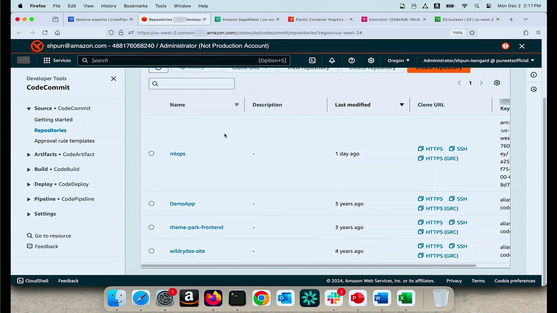The width and height of the screenshot is (557, 313).
Task: Click the repository filter search box
Action: click(192, 84)
